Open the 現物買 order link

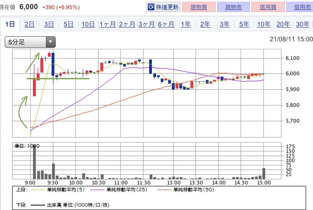click(199, 7)
